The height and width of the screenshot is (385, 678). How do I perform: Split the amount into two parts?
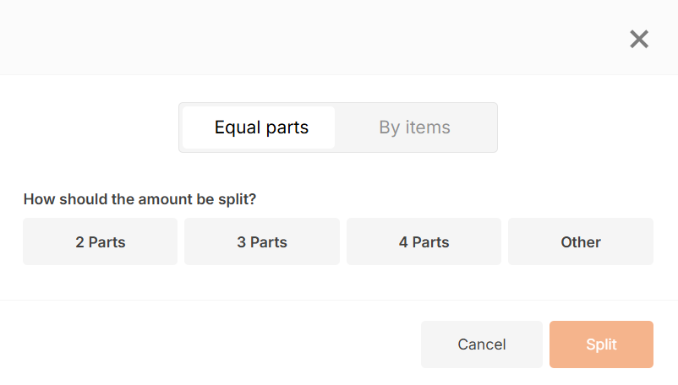(101, 241)
